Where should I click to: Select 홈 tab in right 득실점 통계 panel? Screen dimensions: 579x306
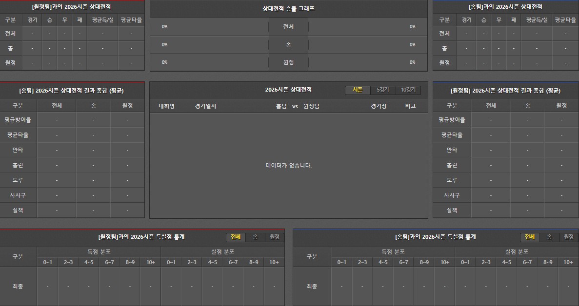click(x=549, y=237)
